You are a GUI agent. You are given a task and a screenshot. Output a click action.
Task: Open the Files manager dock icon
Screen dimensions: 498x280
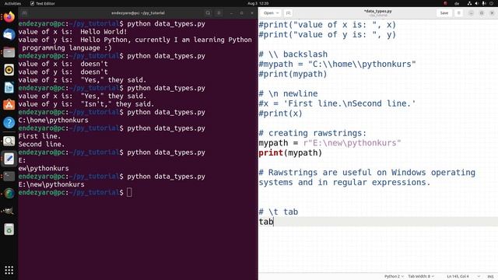tap(9, 52)
